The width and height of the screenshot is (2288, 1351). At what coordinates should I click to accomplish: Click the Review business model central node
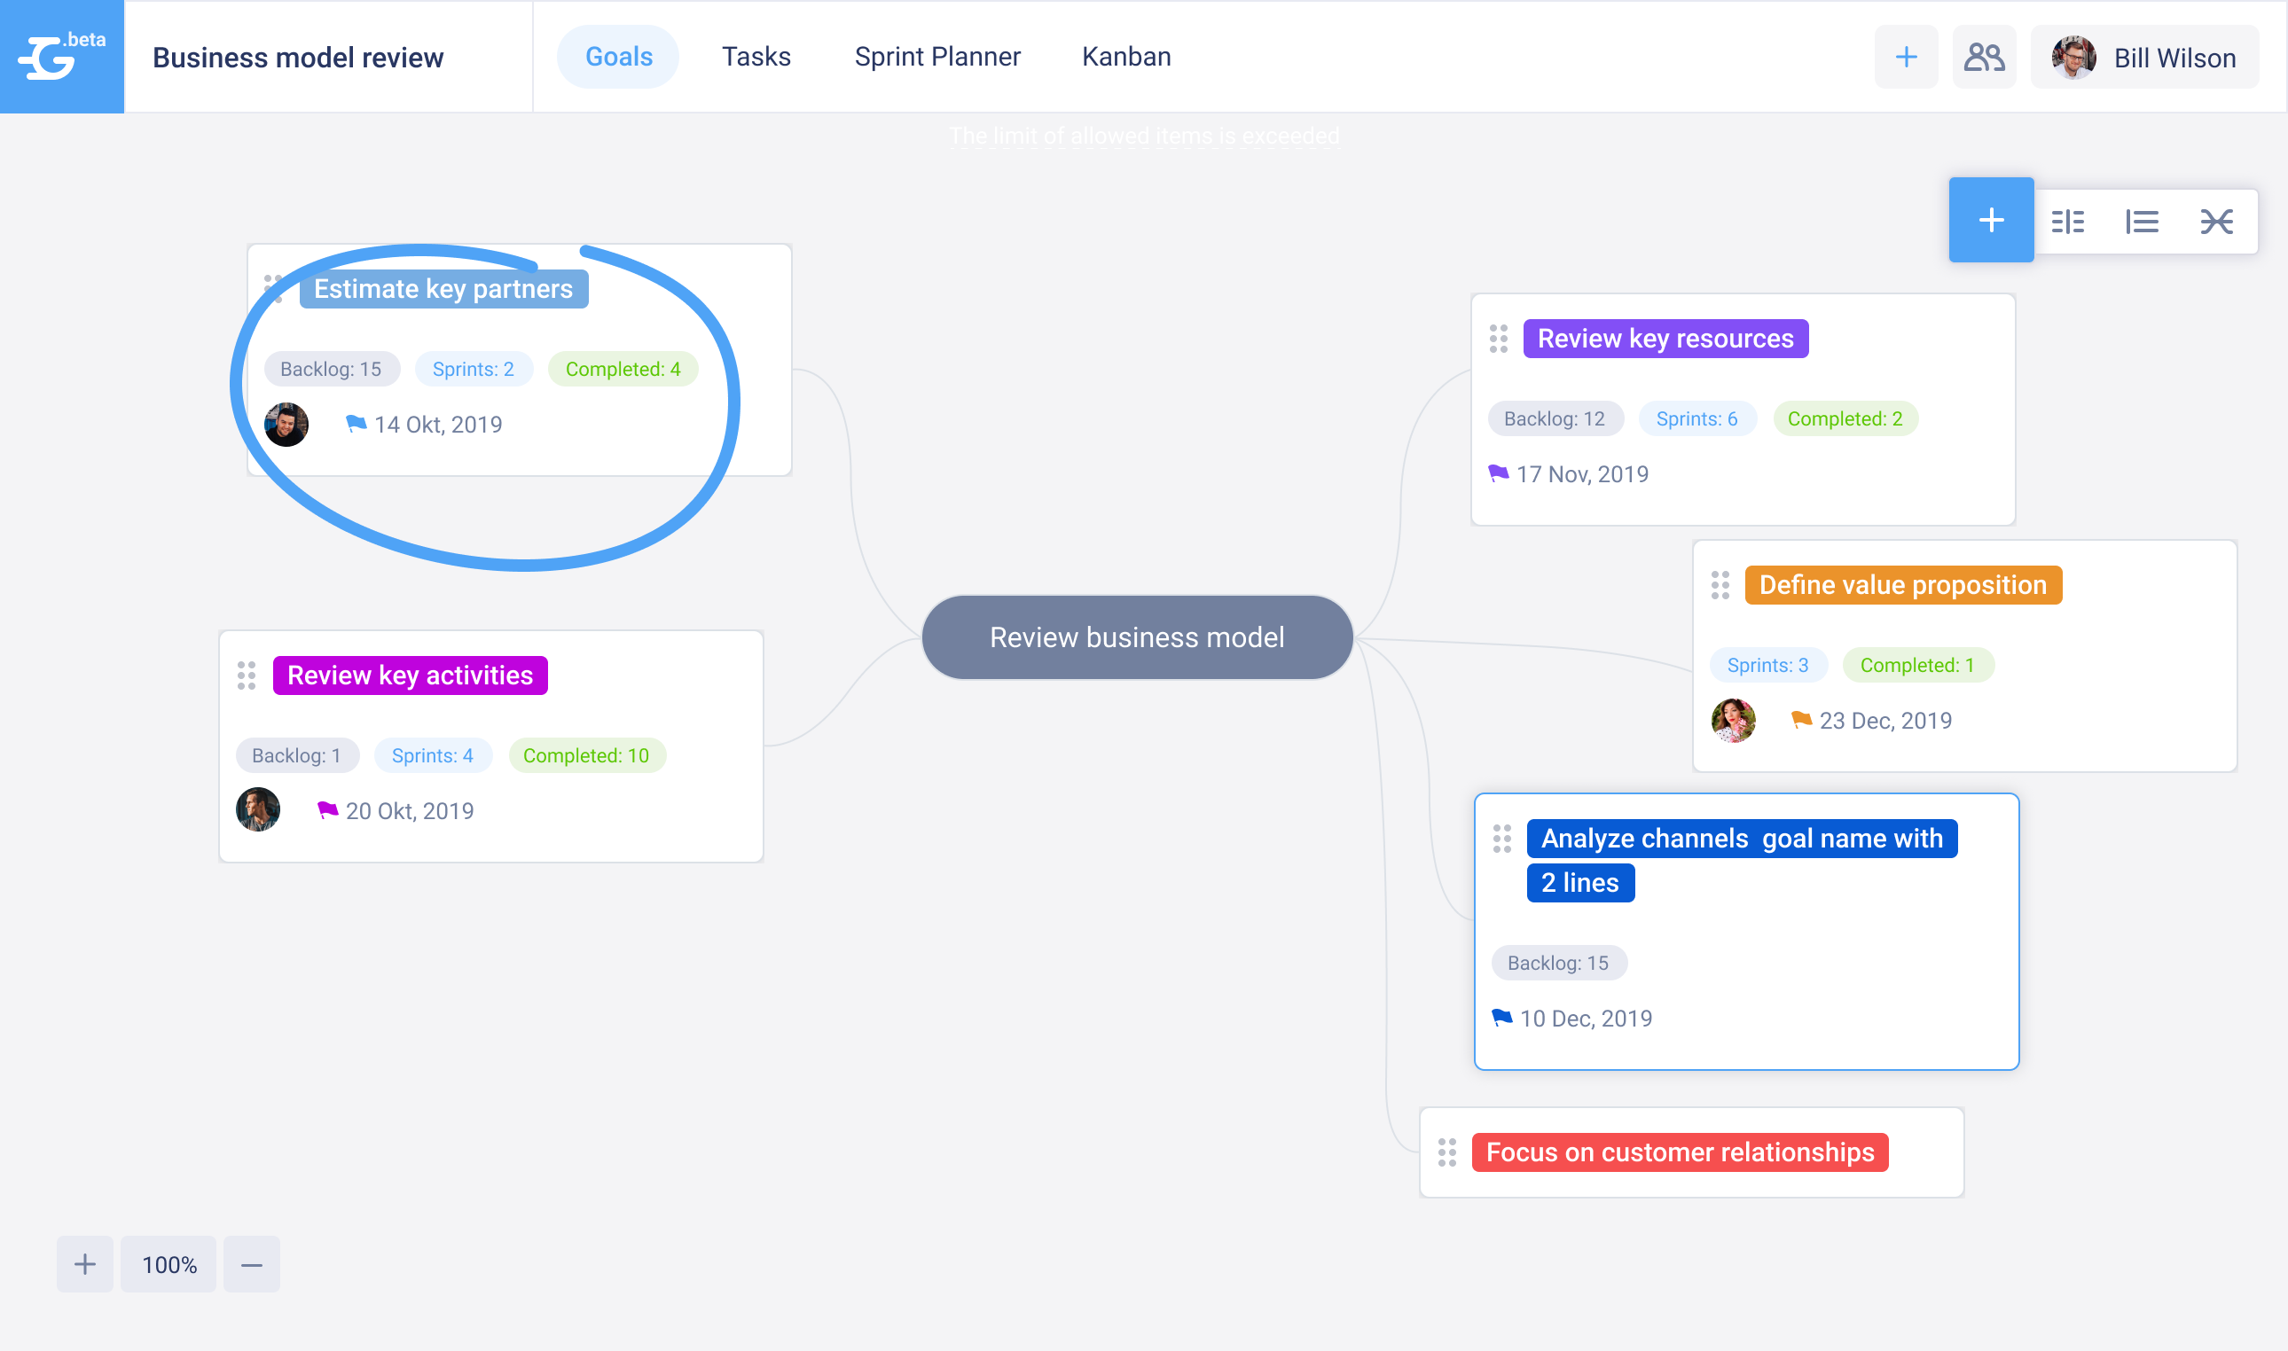point(1136,637)
